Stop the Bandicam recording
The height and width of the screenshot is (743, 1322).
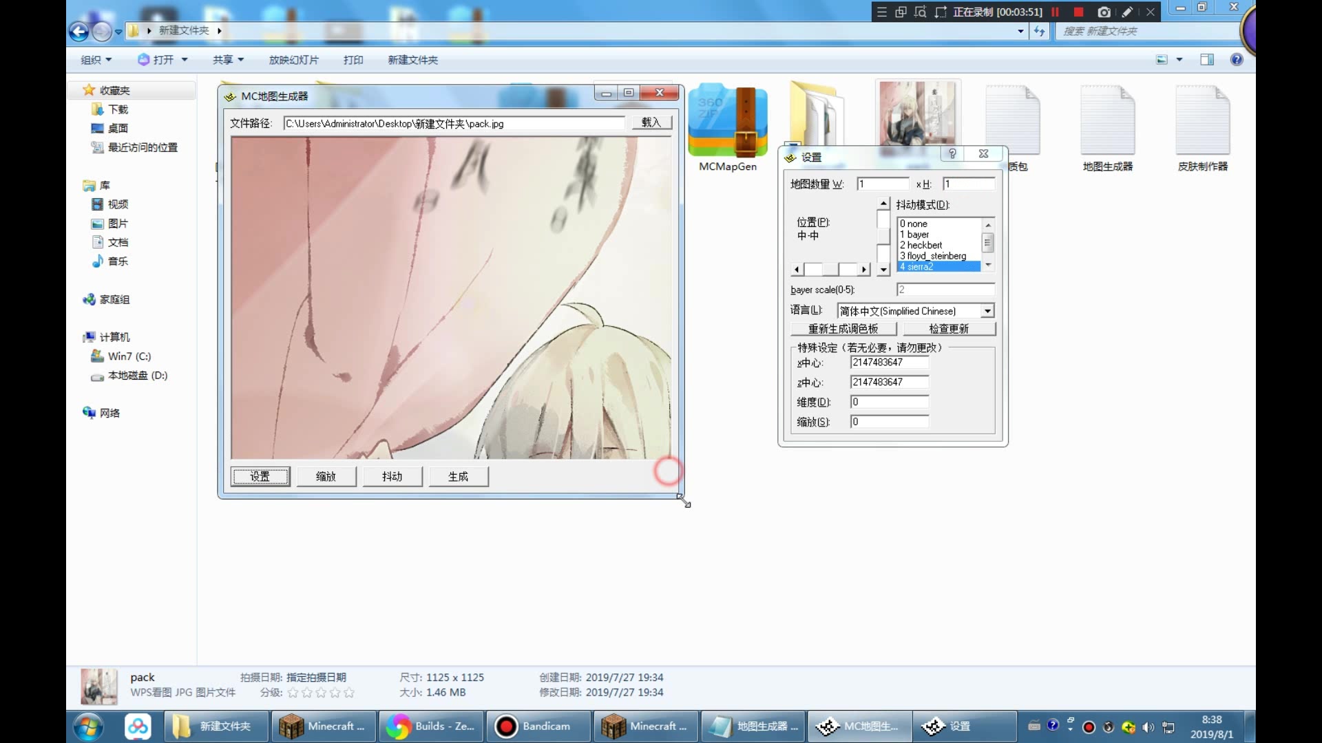[x=1079, y=12]
